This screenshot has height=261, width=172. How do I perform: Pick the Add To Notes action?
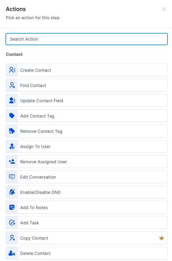(87, 207)
